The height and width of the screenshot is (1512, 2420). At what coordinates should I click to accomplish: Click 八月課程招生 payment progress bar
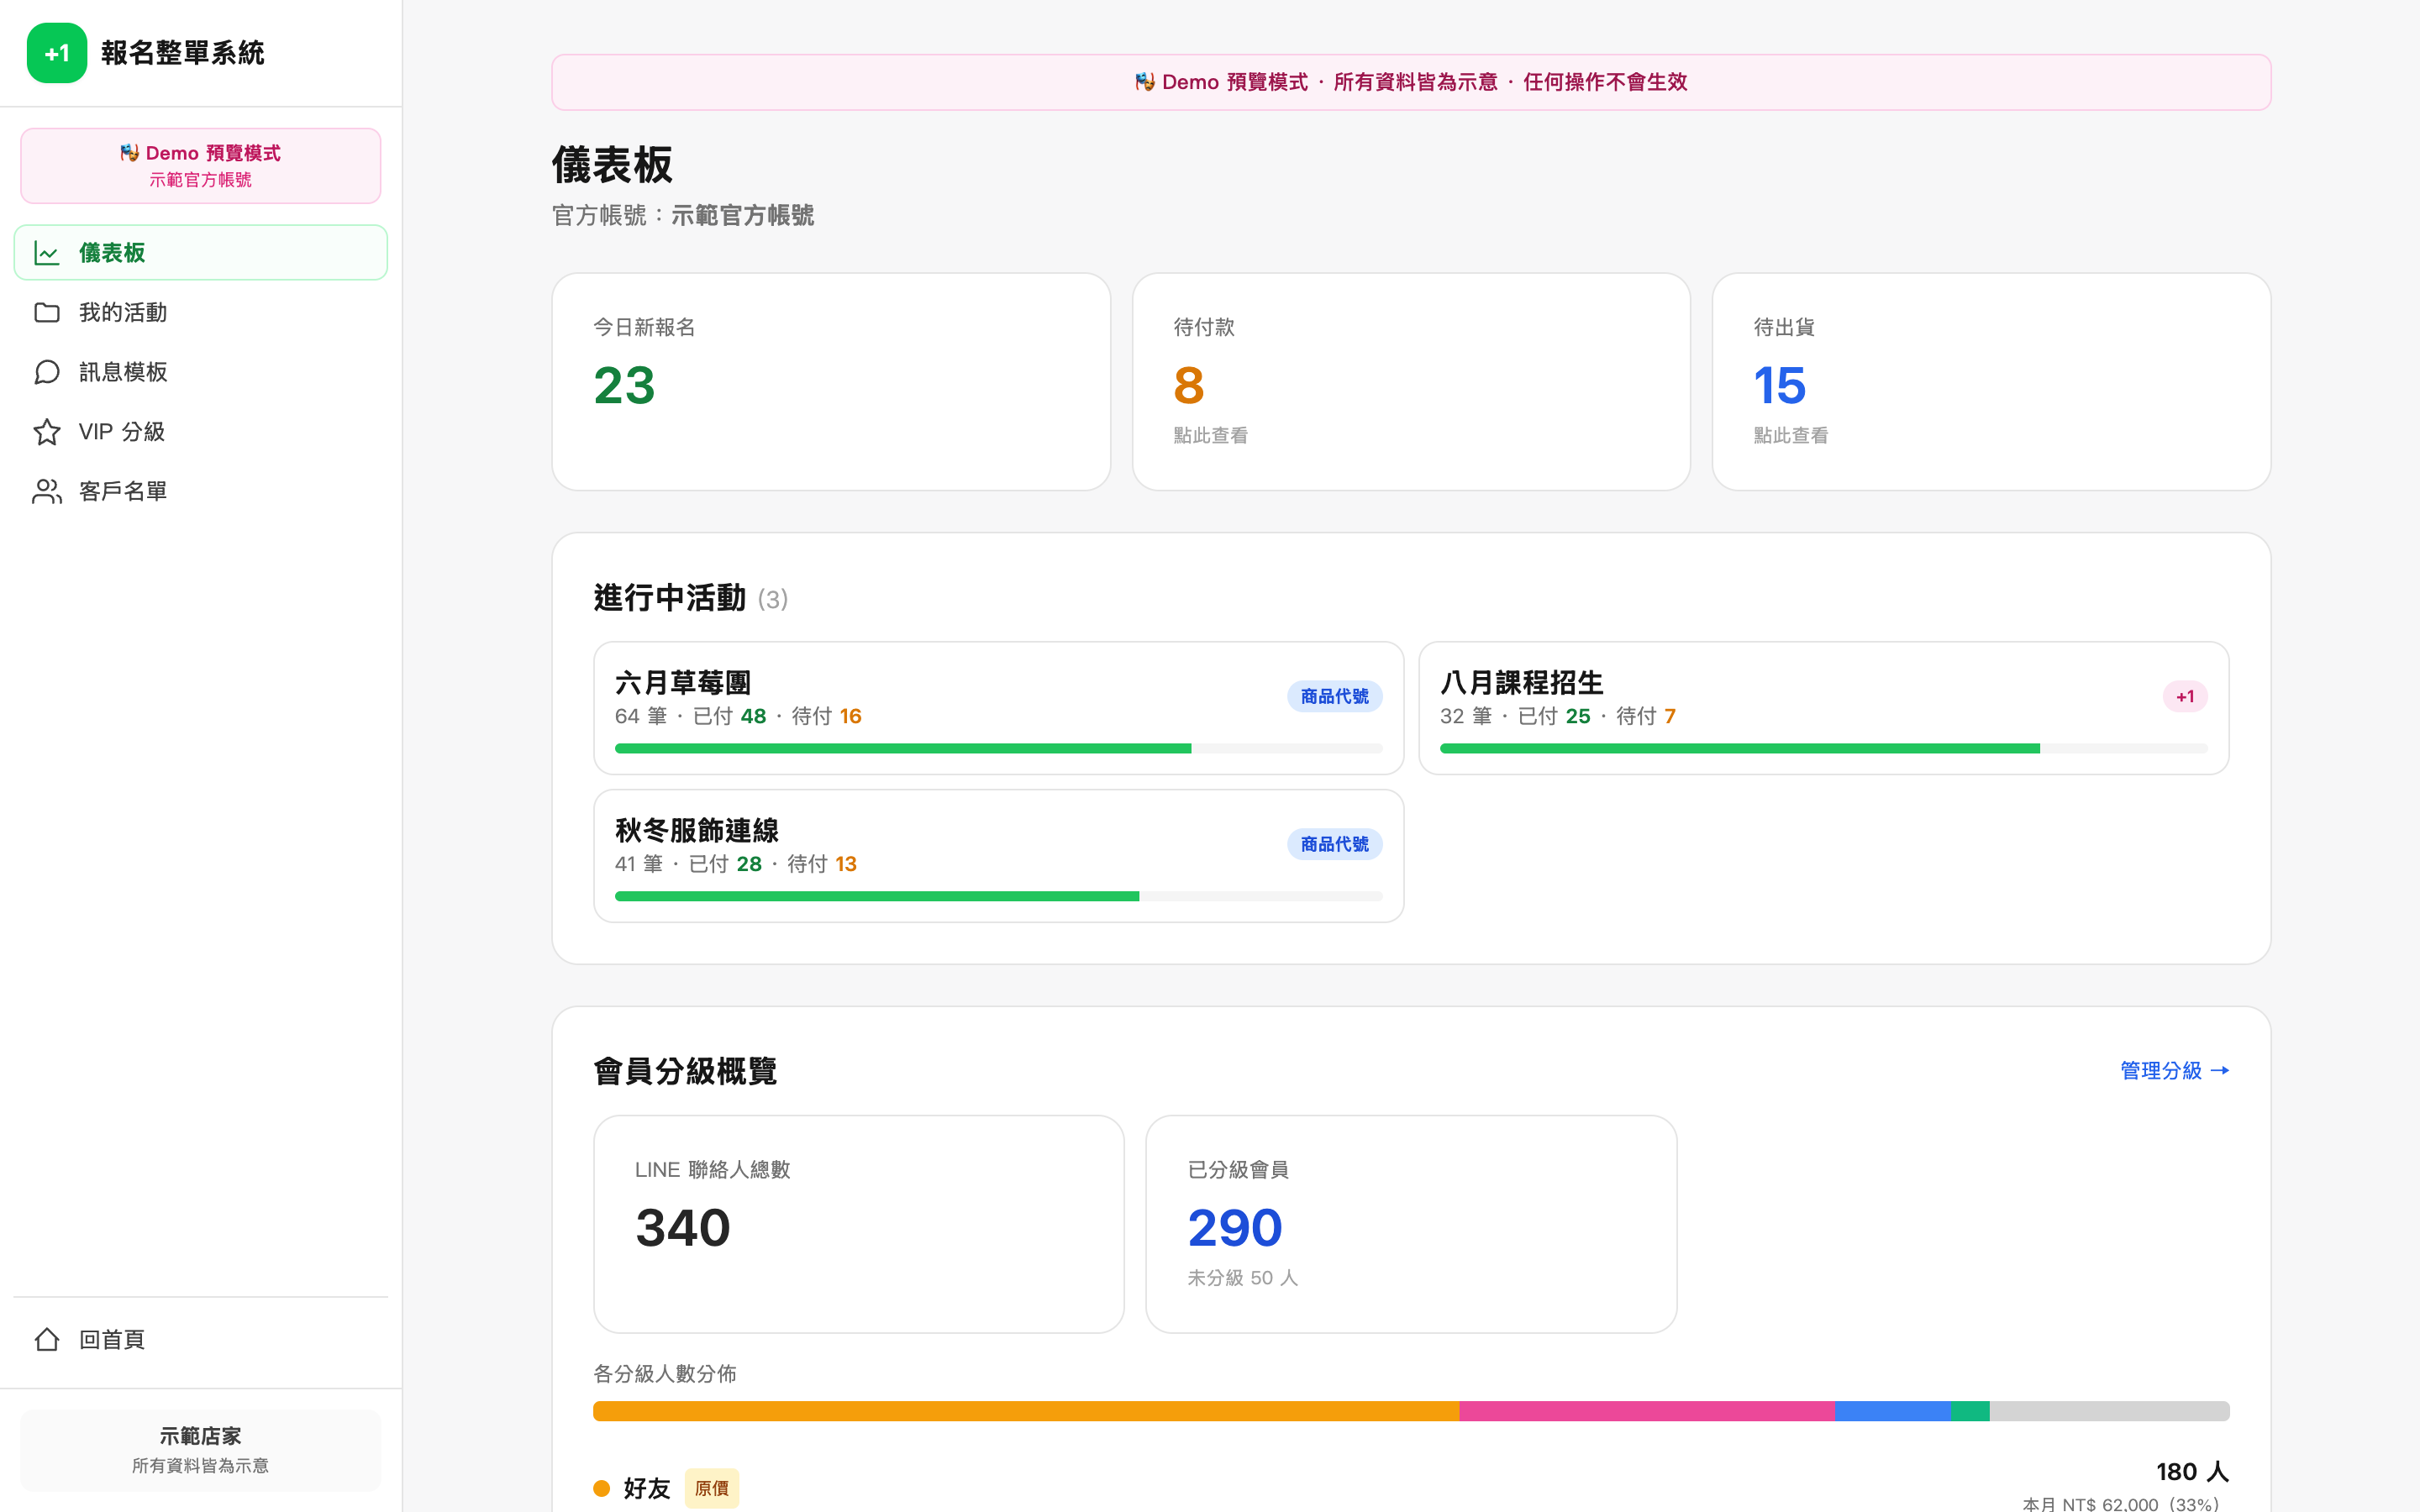(1824, 748)
